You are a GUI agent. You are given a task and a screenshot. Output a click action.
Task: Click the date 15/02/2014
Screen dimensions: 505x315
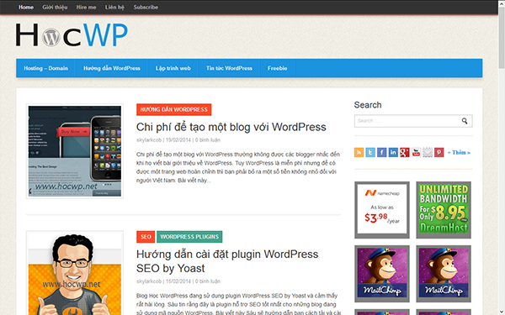click(178, 281)
